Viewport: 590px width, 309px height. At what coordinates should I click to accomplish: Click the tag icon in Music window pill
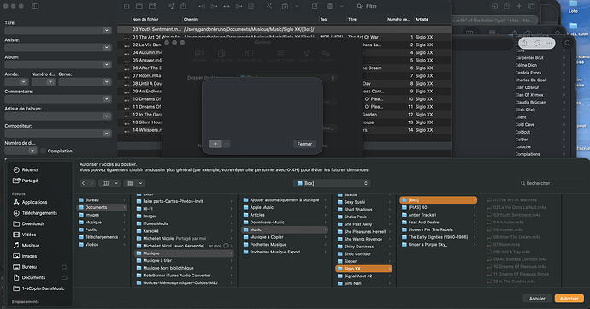[537, 44]
